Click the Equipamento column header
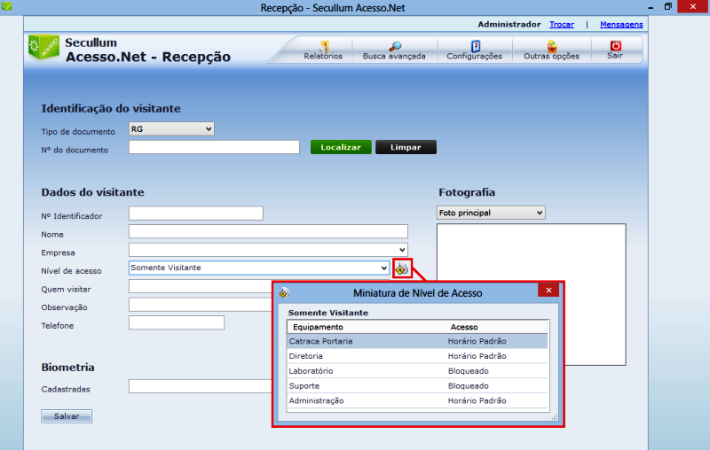Screen dimensions: 710x450 pyautogui.click(x=318, y=327)
